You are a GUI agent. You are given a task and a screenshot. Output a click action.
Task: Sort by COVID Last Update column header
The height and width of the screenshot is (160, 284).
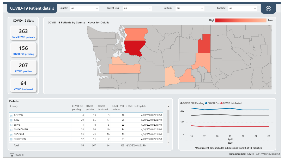(x=136, y=106)
